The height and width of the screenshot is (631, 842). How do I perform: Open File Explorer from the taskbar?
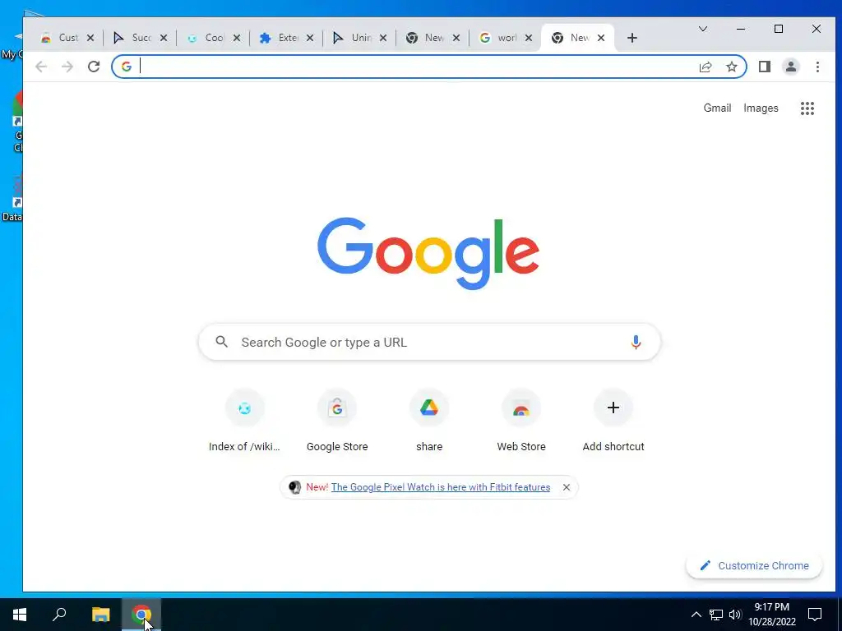click(100, 615)
